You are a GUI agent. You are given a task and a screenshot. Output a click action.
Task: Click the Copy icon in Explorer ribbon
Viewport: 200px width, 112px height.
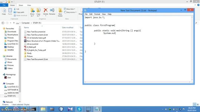[x=4, y=12]
